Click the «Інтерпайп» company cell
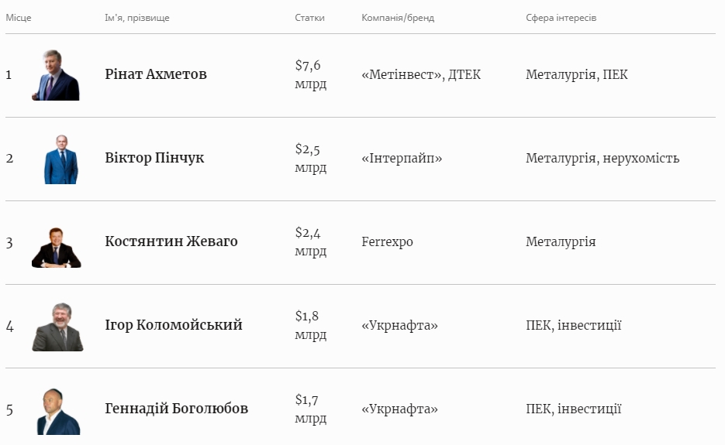Viewport: 725px width, 445px height. (402, 159)
